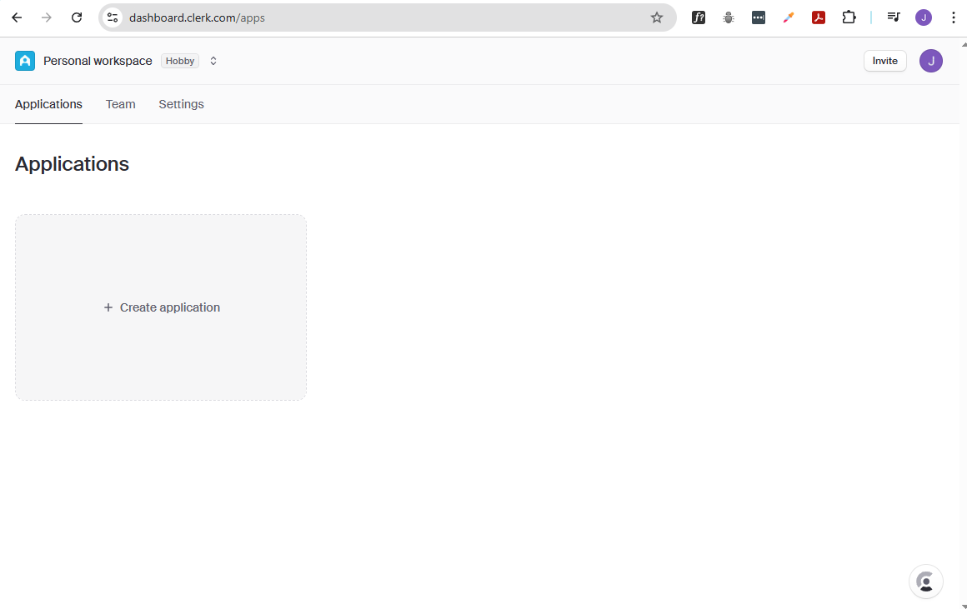Click the Hobby plan badge
The width and height of the screenshot is (967, 609).
coord(180,61)
